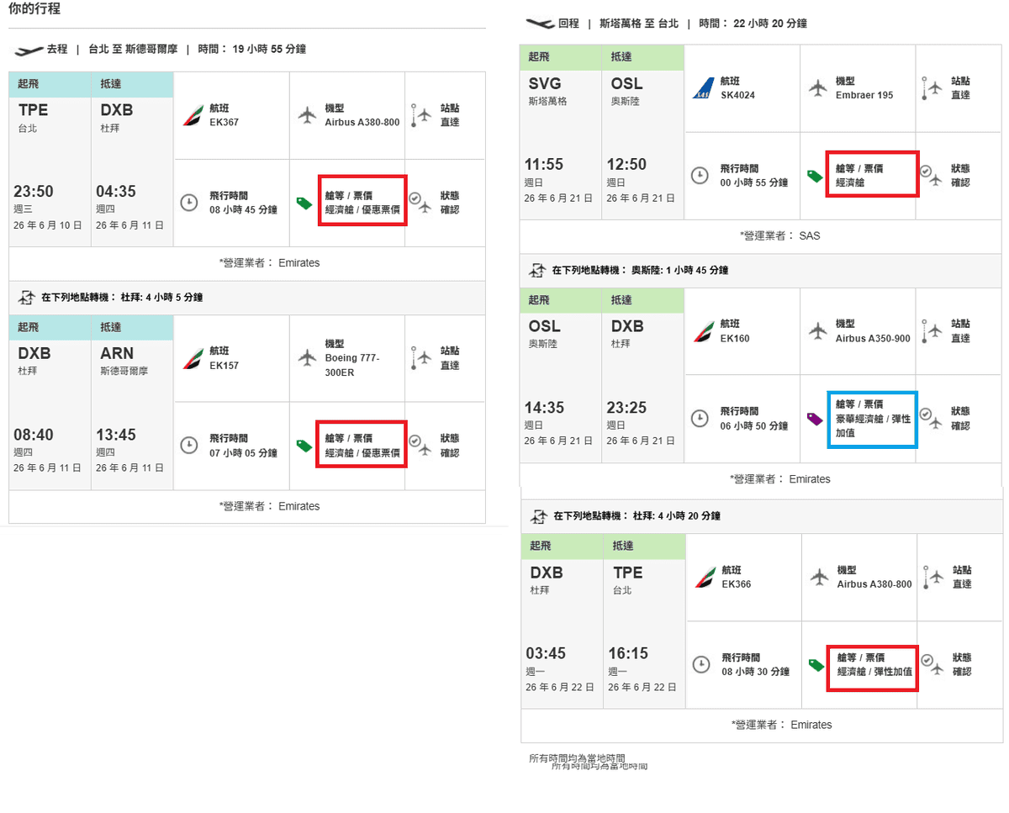Click green fare tag icon on EK367 row
Screen dimensions: 1009x813
(x=304, y=203)
